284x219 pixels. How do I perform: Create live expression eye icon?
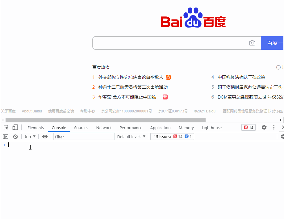click(x=45, y=137)
